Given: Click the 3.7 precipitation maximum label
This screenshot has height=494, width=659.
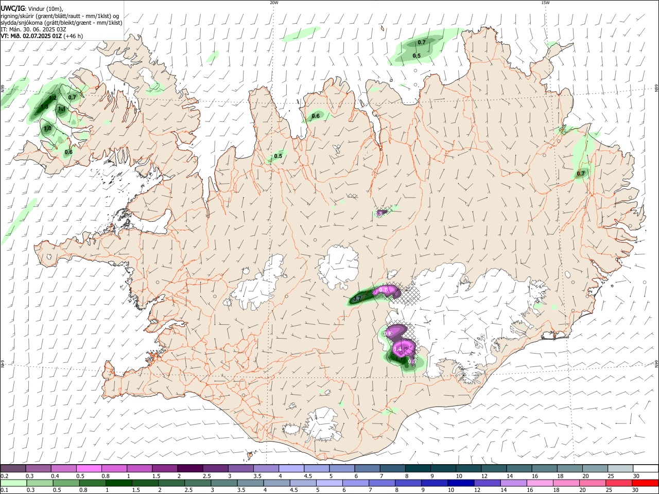Looking at the screenshot, I should [357, 298].
